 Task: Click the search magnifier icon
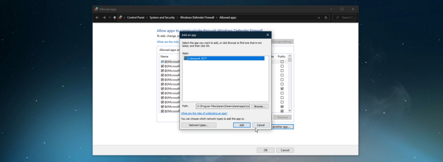(x=338, y=18)
